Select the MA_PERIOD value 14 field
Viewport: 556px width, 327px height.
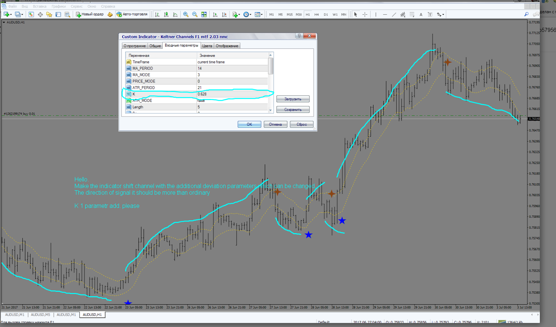(232, 68)
